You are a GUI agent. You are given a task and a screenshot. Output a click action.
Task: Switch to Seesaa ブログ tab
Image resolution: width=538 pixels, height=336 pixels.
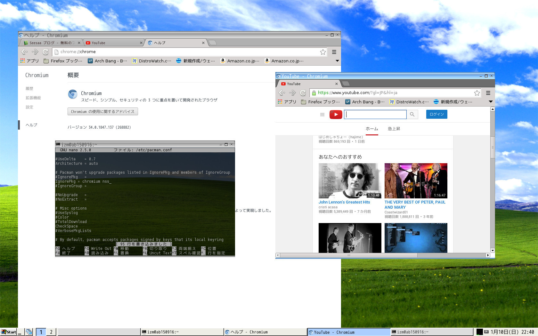pyautogui.click(x=49, y=43)
